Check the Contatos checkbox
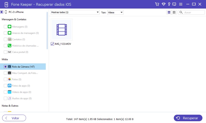 [5, 39]
